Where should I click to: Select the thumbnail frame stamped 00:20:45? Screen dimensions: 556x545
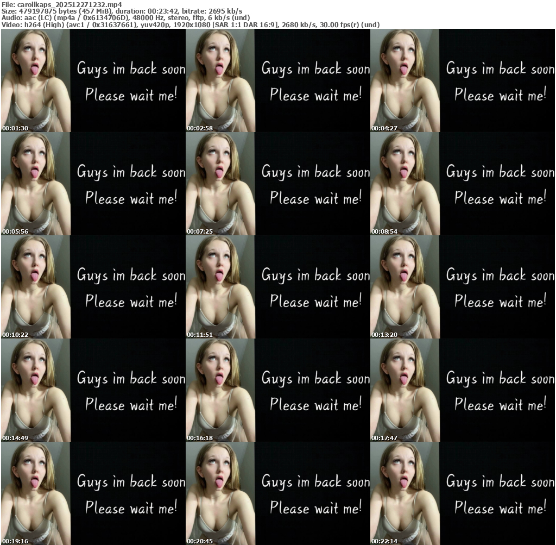tap(278, 493)
